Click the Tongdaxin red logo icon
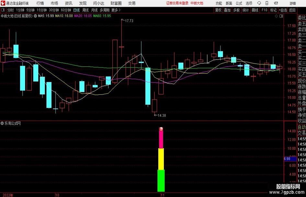The height and width of the screenshot is (197, 306). pyautogui.click(x=3, y=3)
